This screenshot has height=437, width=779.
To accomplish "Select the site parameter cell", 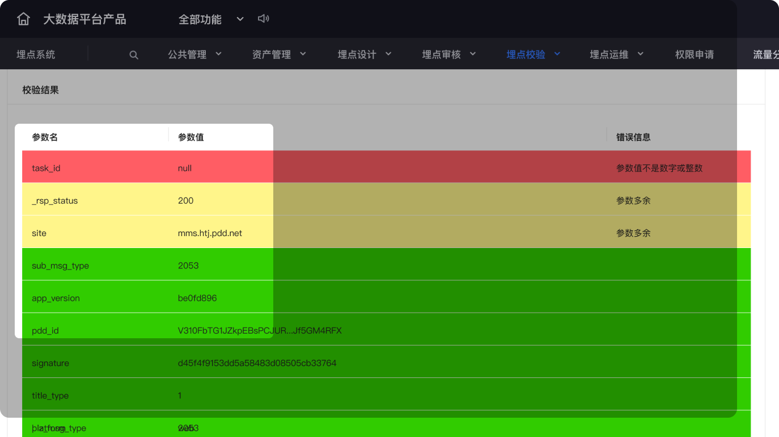I will 39,233.
